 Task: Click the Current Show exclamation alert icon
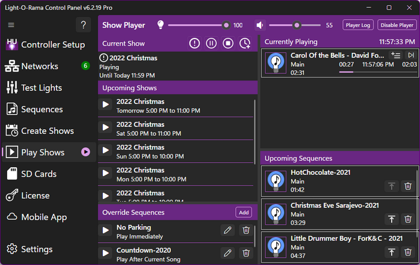tap(194, 43)
